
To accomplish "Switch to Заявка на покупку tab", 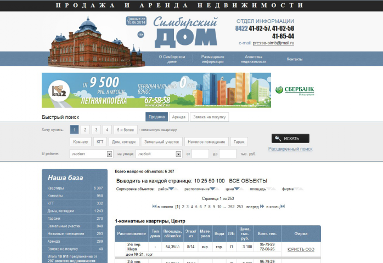I will point(209,117).
